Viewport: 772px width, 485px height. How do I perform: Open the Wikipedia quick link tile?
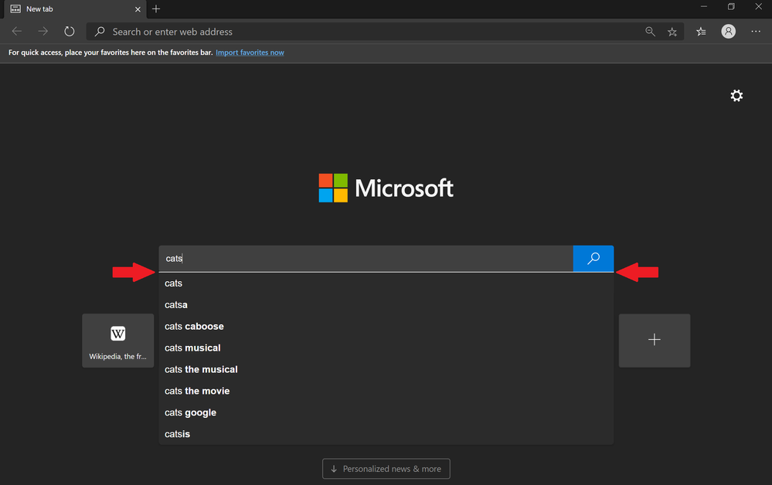tap(118, 341)
